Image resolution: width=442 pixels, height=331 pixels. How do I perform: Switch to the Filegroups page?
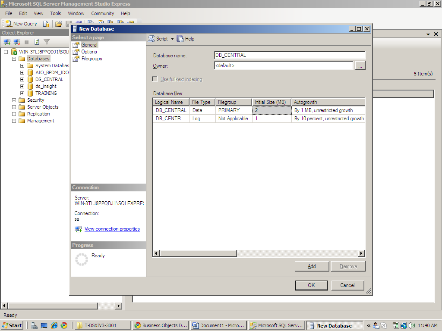92,59
